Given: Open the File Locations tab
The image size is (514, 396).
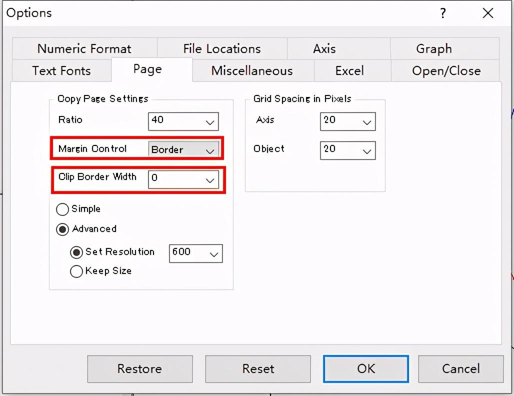Looking at the screenshot, I should point(222,49).
